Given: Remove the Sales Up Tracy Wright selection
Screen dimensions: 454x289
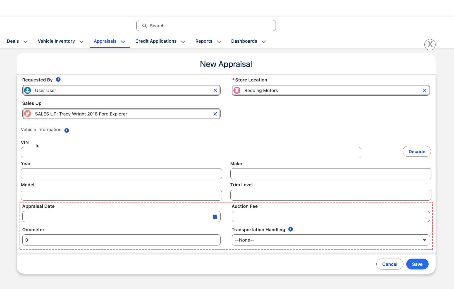Looking at the screenshot, I should tap(215, 114).
